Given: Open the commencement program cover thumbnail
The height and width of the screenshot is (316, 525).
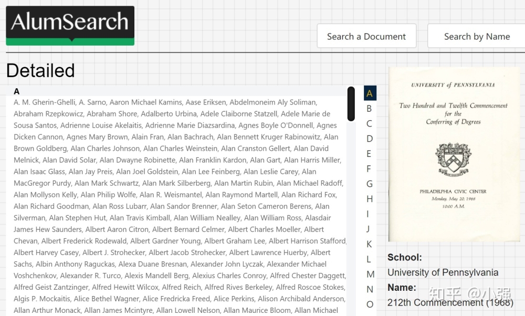Looking at the screenshot, I should pos(454,154).
